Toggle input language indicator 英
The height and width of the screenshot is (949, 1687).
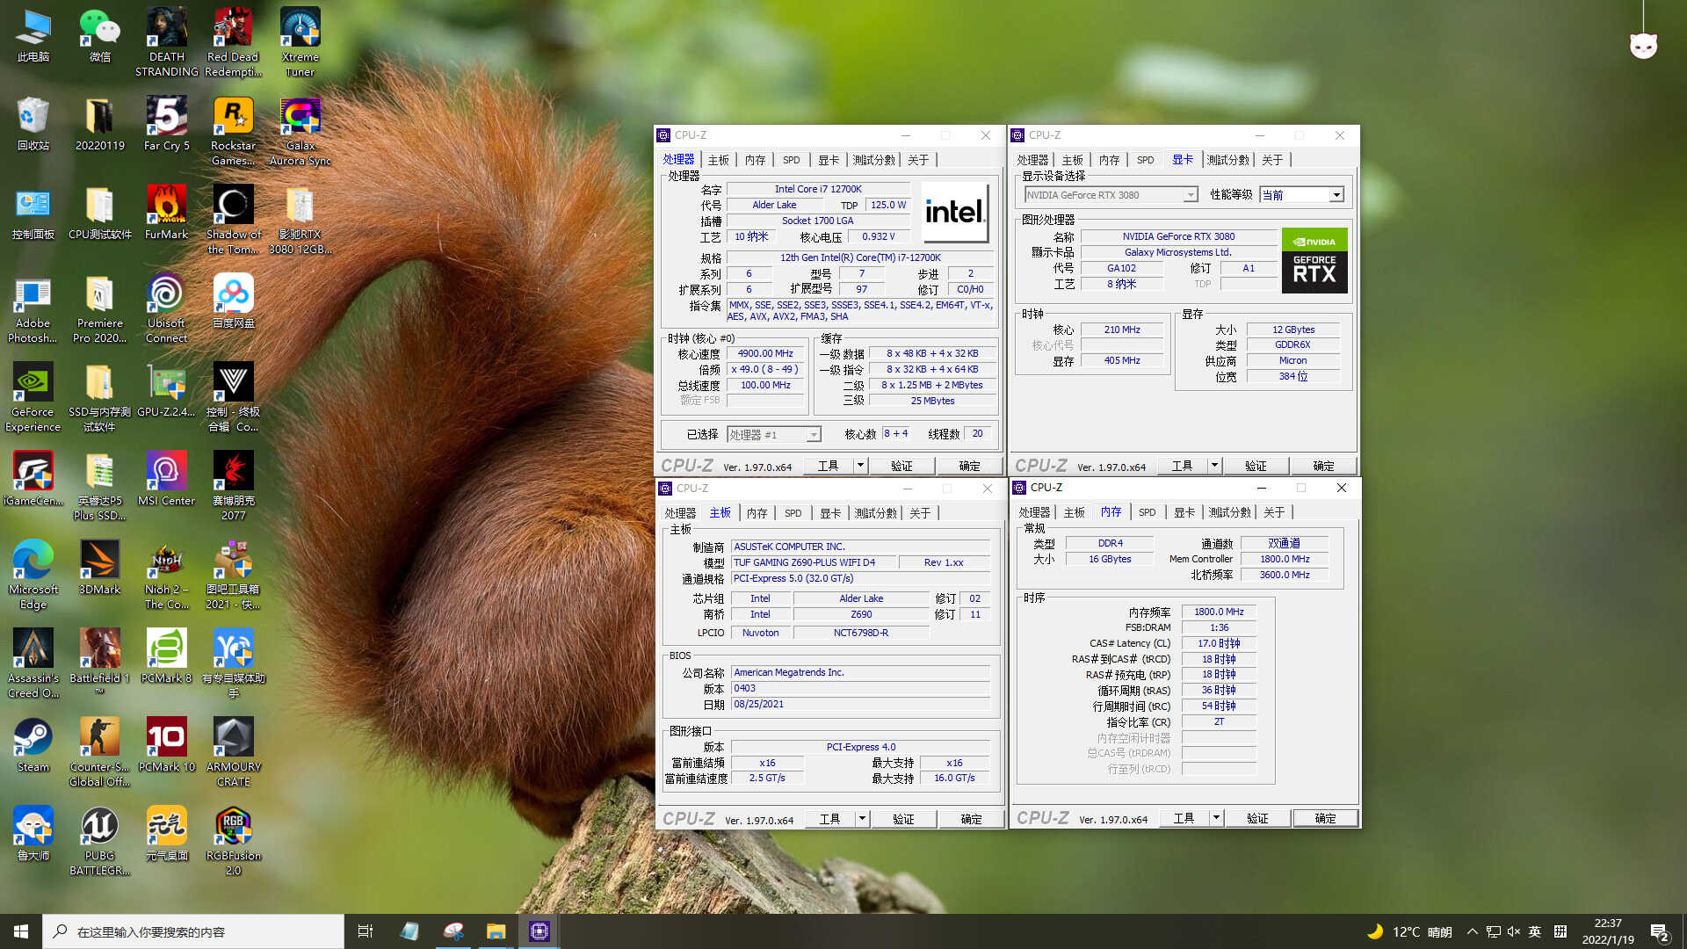click(x=1535, y=931)
